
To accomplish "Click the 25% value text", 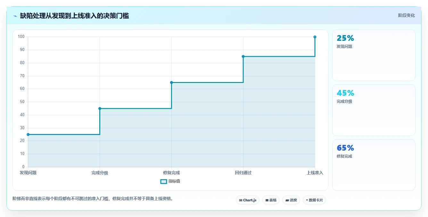I will coord(345,38).
